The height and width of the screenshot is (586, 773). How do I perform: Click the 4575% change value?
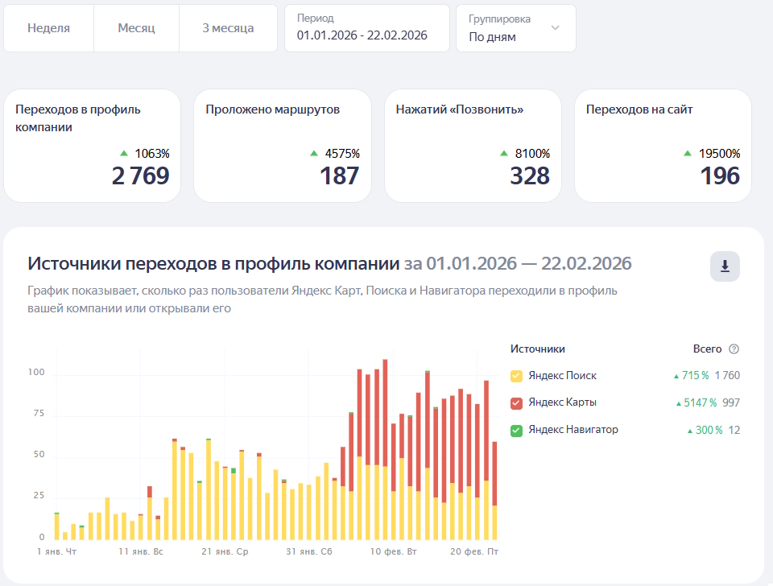tap(342, 154)
